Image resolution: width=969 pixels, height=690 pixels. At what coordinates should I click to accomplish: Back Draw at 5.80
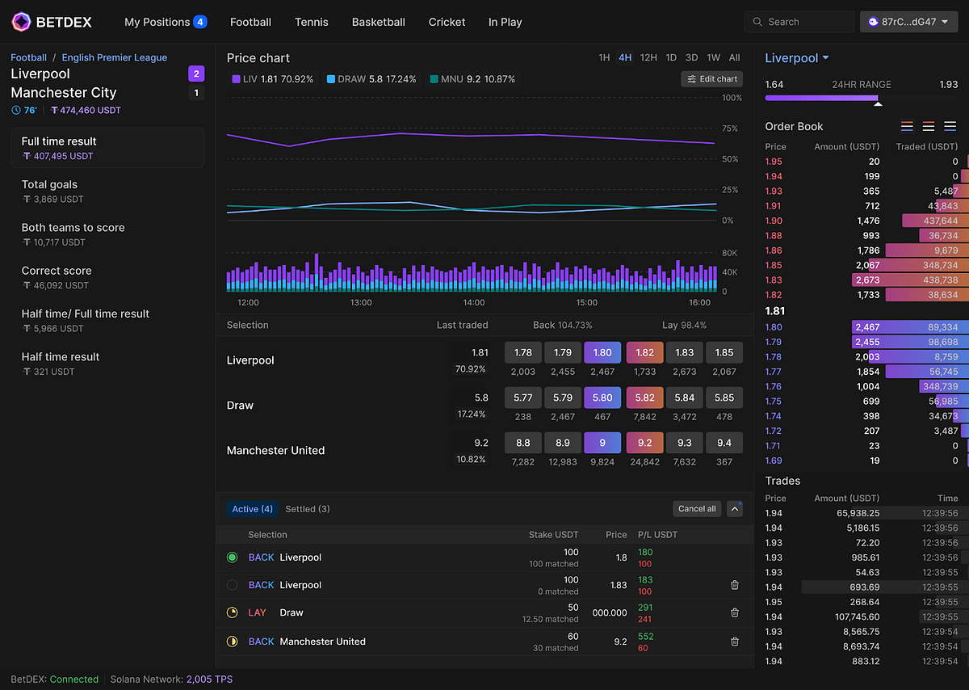(x=602, y=398)
